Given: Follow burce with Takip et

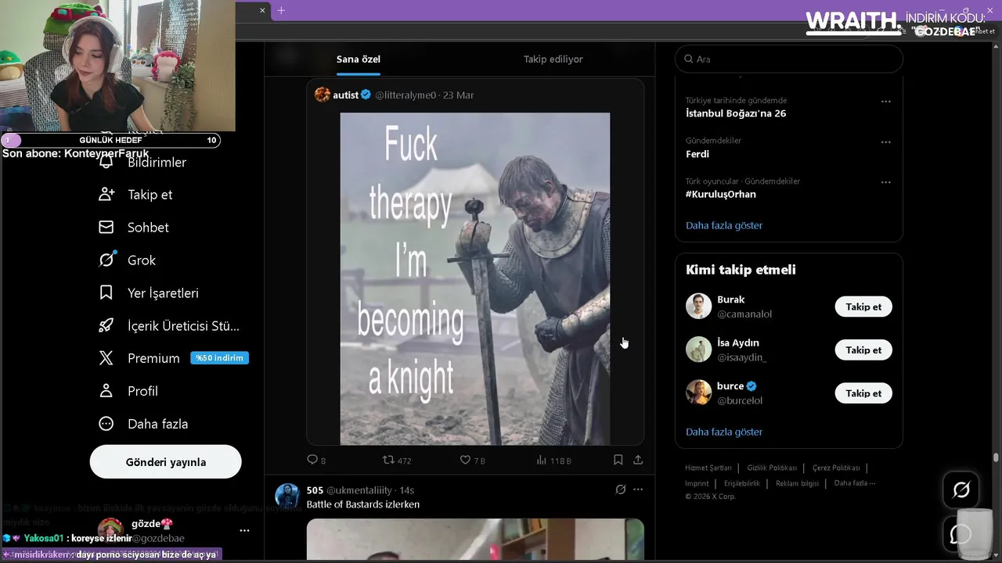Looking at the screenshot, I should pos(863,393).
